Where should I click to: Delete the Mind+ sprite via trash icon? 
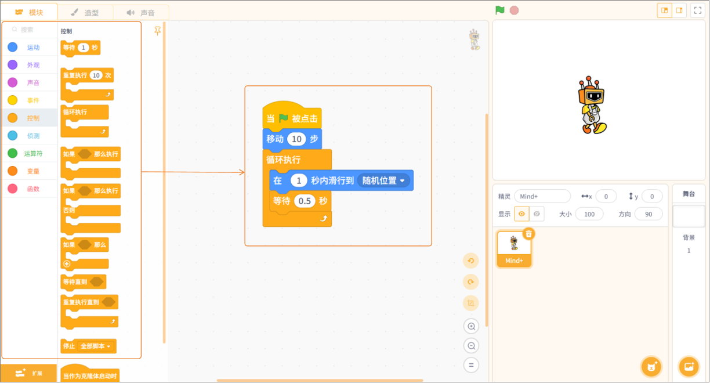(x=528, y=234)
